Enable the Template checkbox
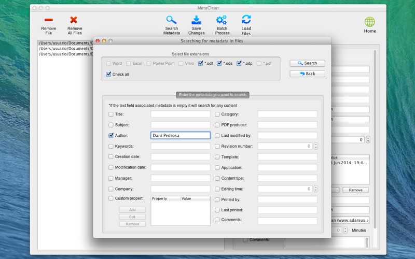Image resolution: width=415 pixels, height=259 pixels. point(217,157)
